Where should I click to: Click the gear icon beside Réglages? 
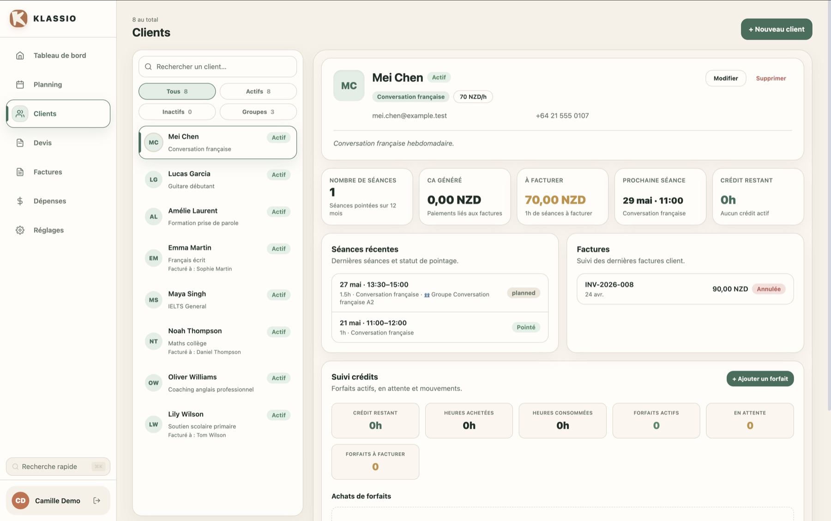tap(20, 230)
